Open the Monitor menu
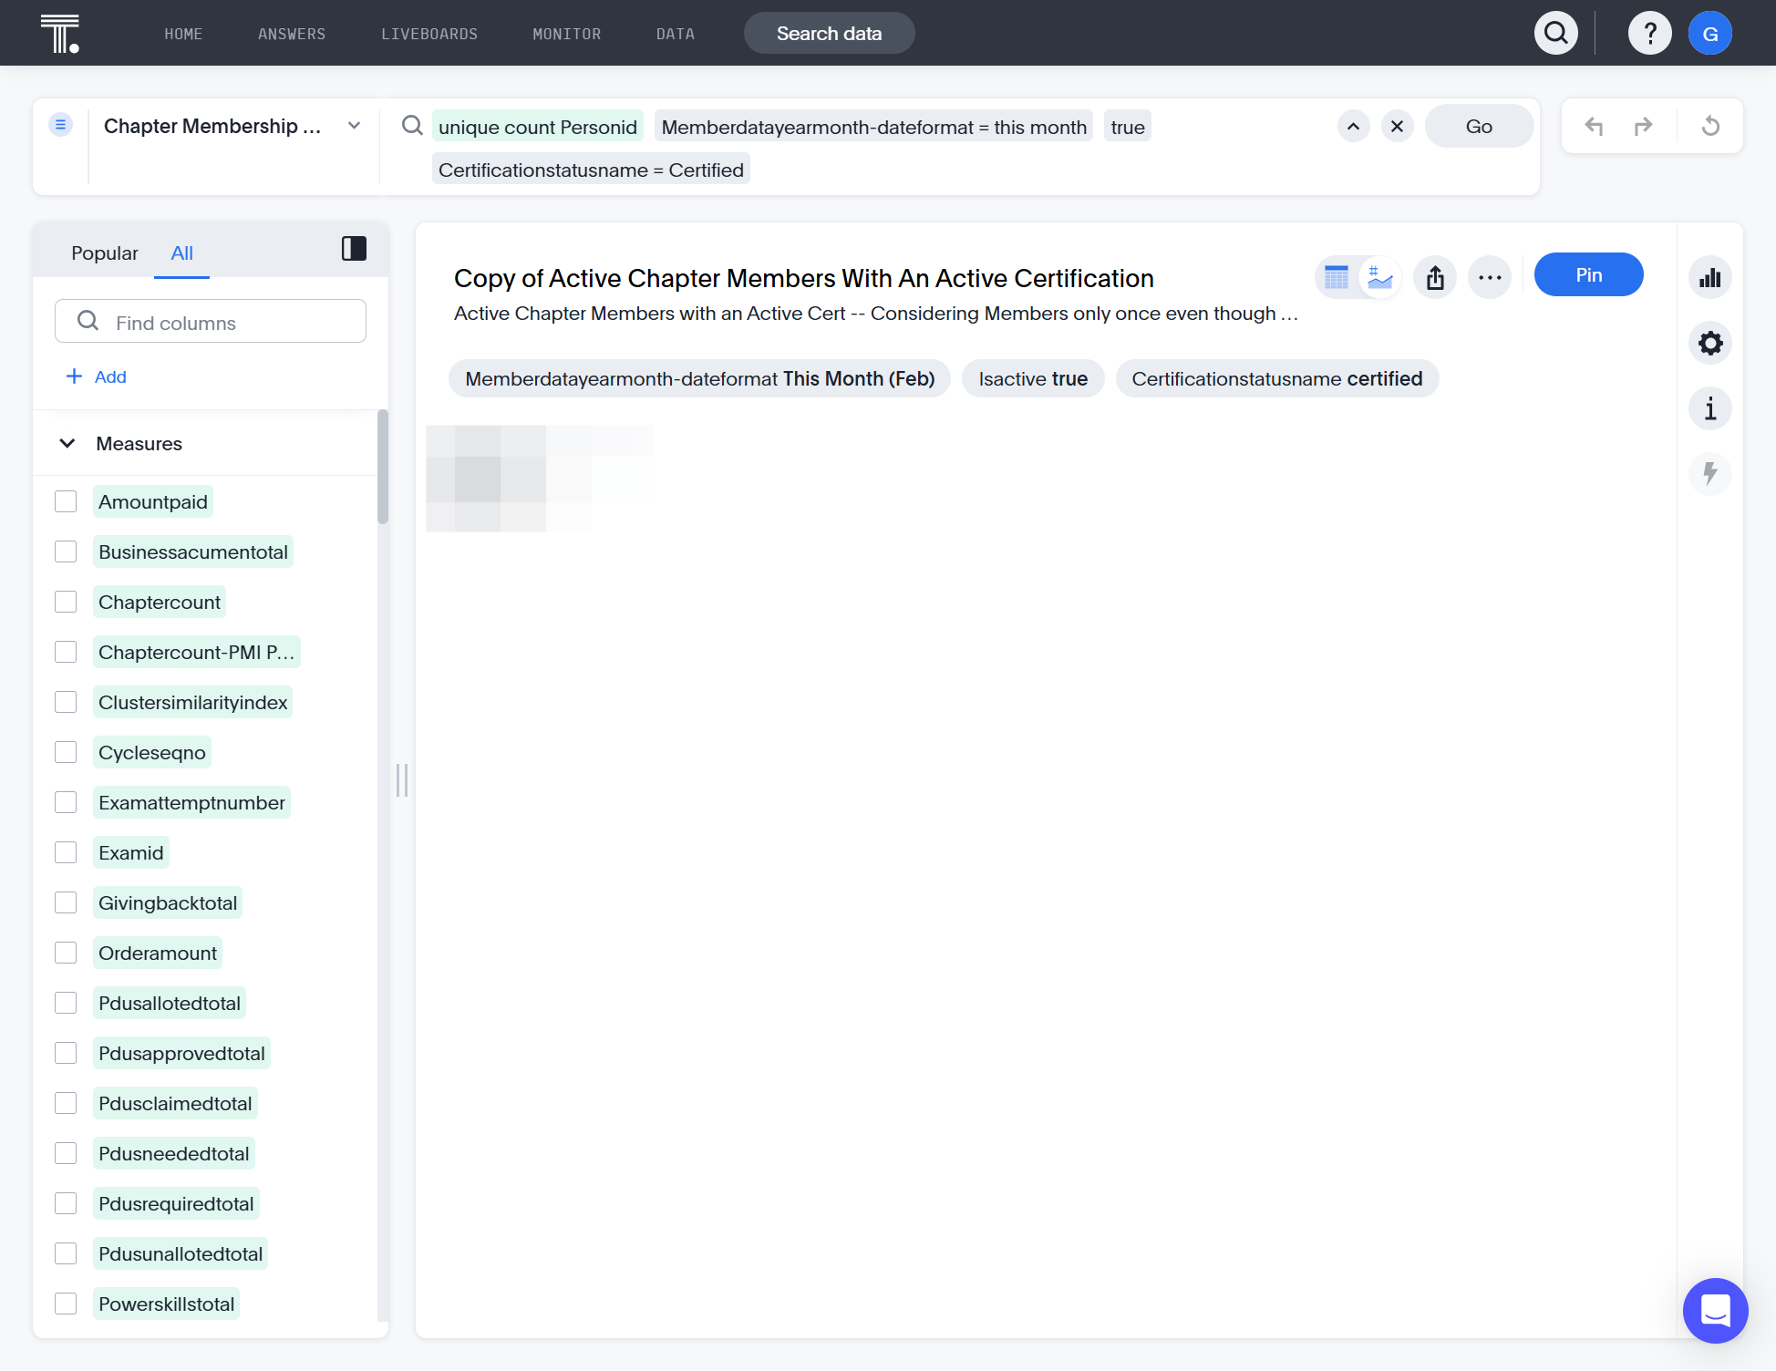Image resolution: width=1776 pixels, height=1371 pixels. [567, 34]
